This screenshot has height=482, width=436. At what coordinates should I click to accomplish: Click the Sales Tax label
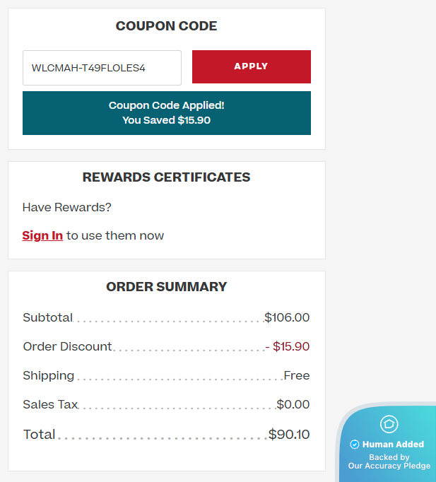tap(50, 404)
